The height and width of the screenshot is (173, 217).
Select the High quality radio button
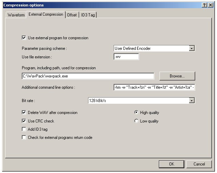137,112
